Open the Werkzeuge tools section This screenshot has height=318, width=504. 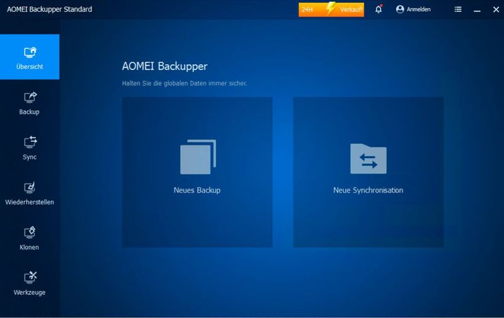30,284
